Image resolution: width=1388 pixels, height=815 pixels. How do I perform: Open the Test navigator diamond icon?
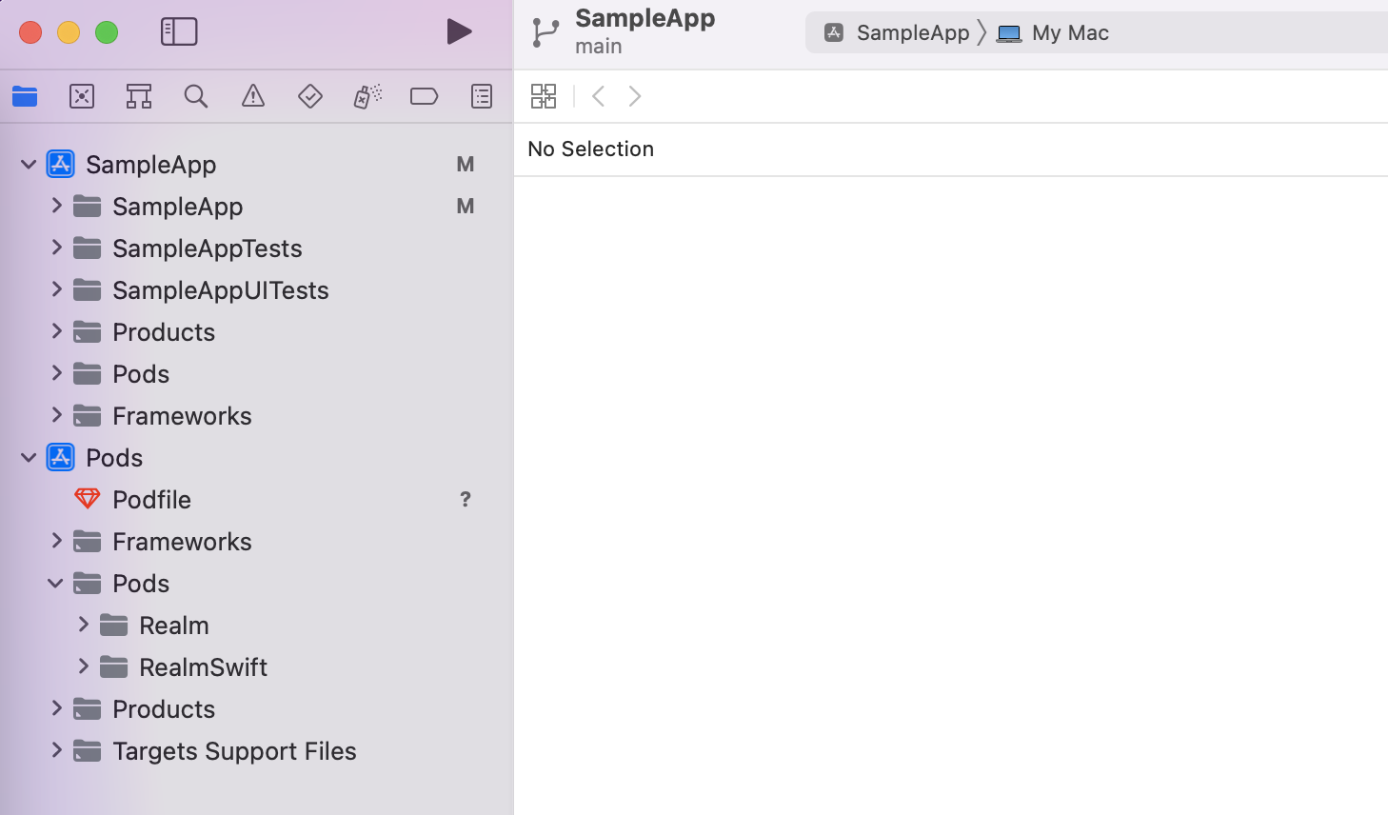click(310, 96)
